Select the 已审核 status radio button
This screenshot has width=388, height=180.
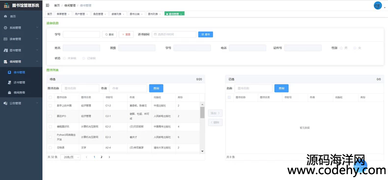(83, 58)
